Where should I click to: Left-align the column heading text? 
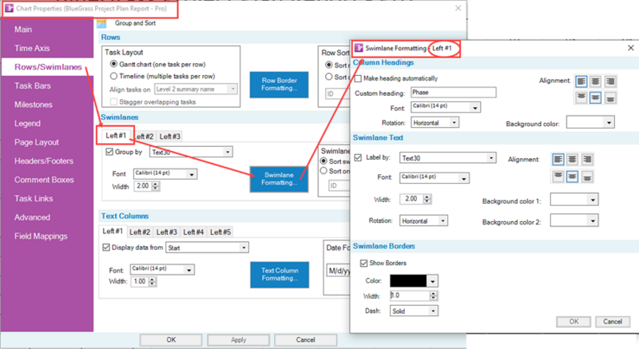click(x=581, y=81)
